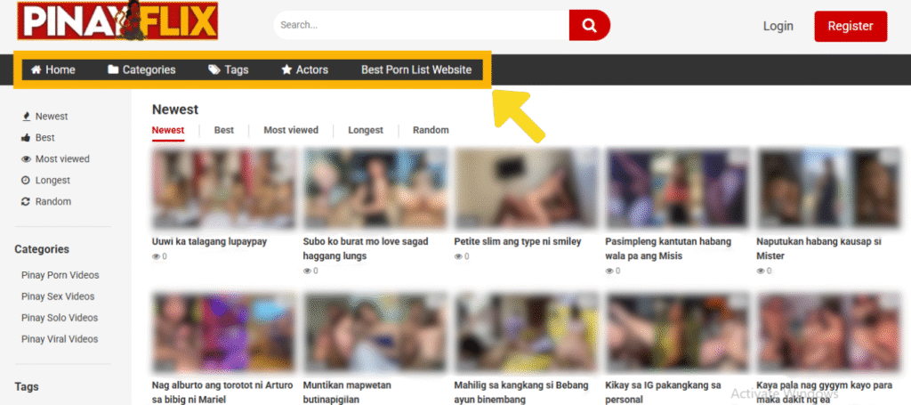The image size is (911, 405).
Task: Click the red Register button
Action: pyautogui.click(x=851, y=26)
